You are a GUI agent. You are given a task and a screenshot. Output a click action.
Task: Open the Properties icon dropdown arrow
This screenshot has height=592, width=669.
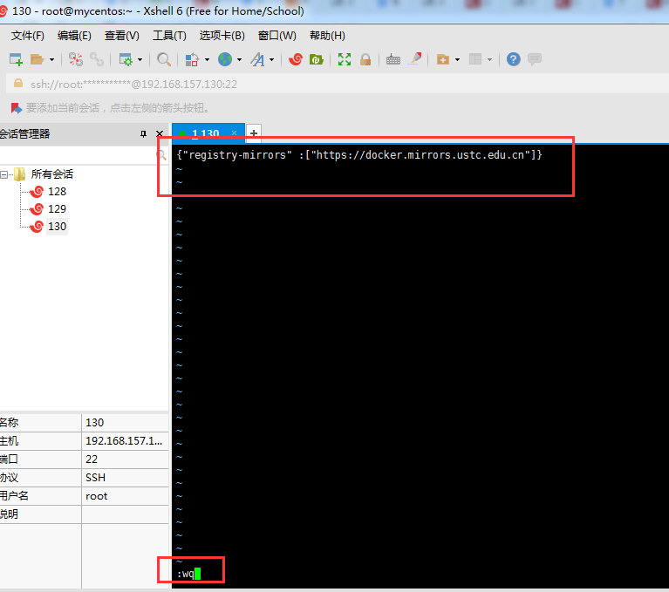140,59
